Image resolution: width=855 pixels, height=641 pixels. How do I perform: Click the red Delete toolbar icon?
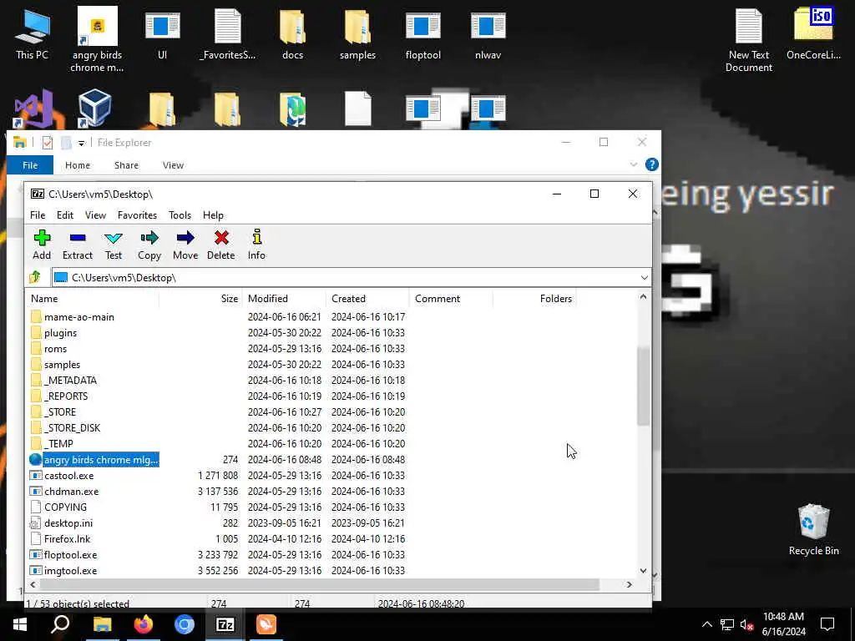220,245
